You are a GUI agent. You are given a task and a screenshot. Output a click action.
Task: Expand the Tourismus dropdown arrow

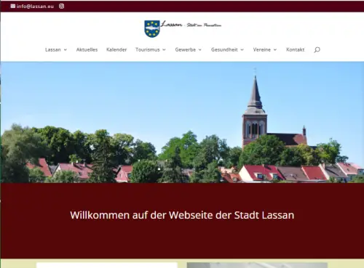[164, 50]
